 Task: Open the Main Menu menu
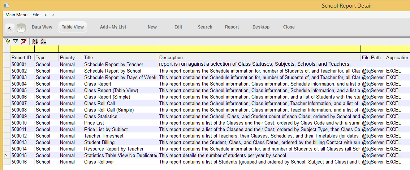coord(16,15)
